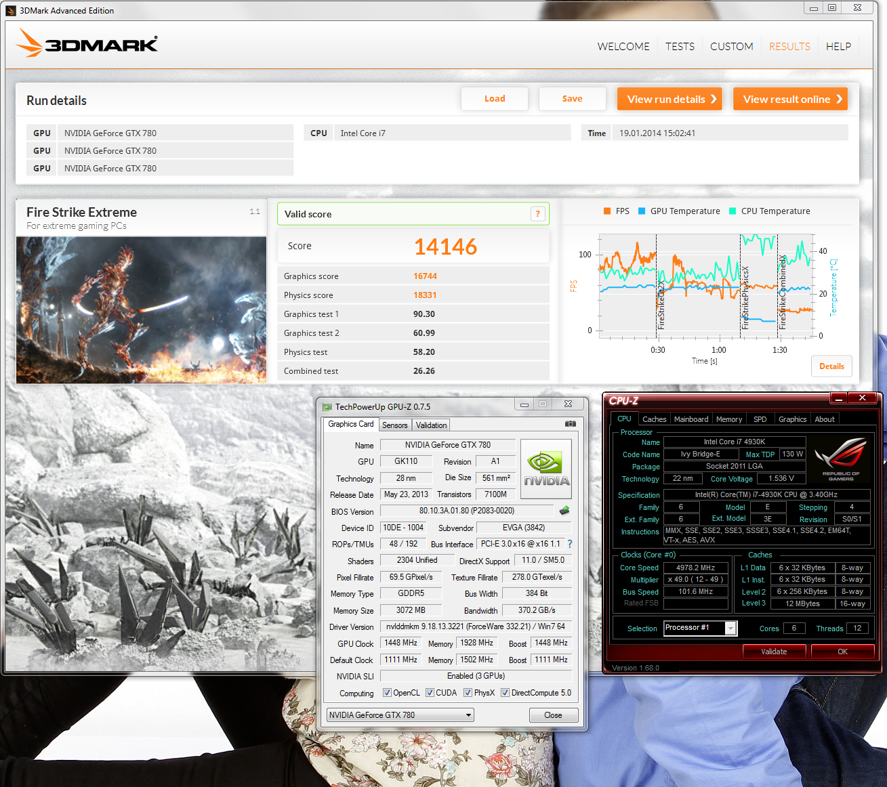This screenshot has width=887, height=787.
Task: Select the Graphics Card tab in GPU-Z
Action: pos(351,424)
